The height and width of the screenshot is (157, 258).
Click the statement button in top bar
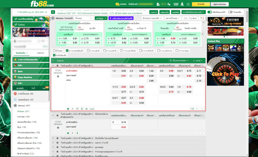coord(165,12)
